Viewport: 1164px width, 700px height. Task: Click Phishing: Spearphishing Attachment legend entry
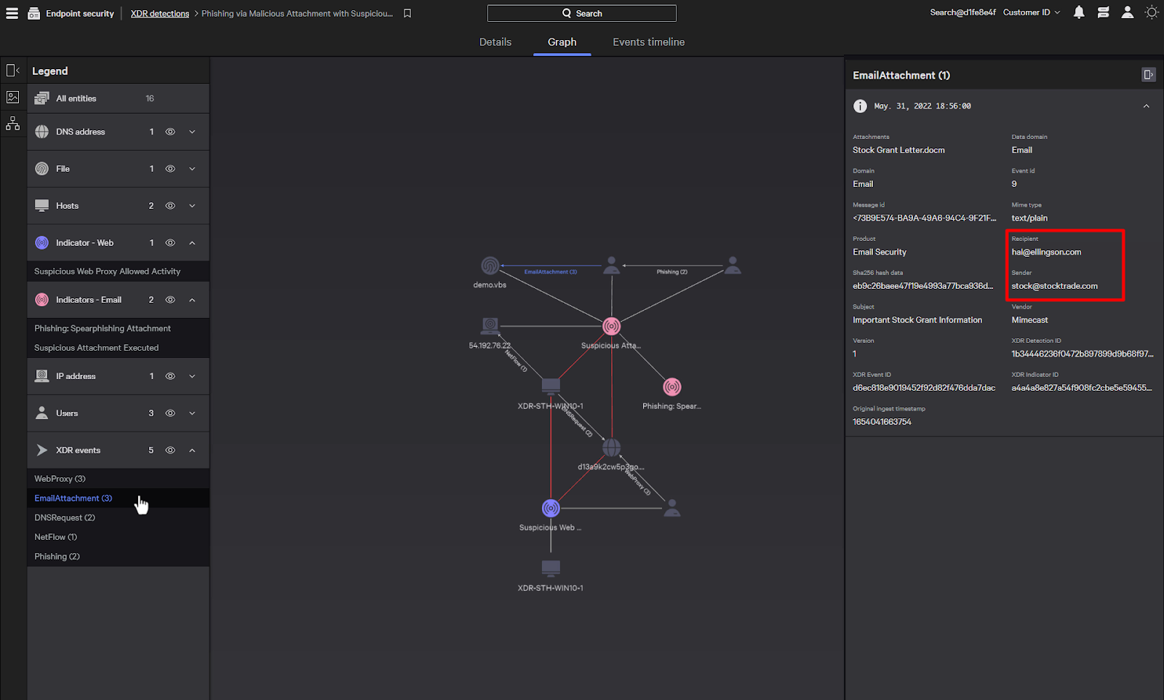coord(103,329)
